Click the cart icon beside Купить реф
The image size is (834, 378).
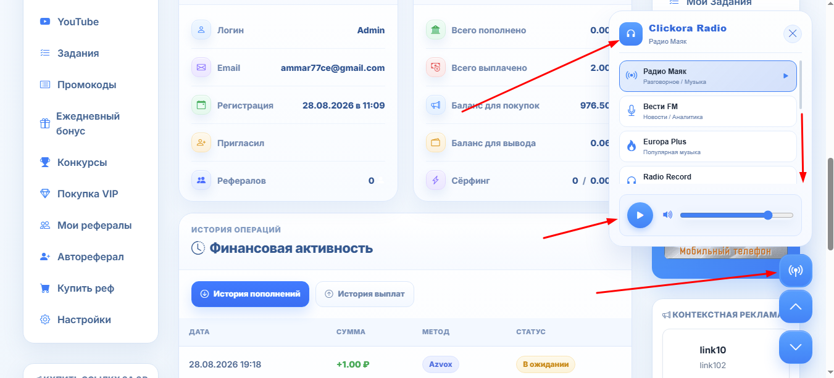tap(44, 288)
